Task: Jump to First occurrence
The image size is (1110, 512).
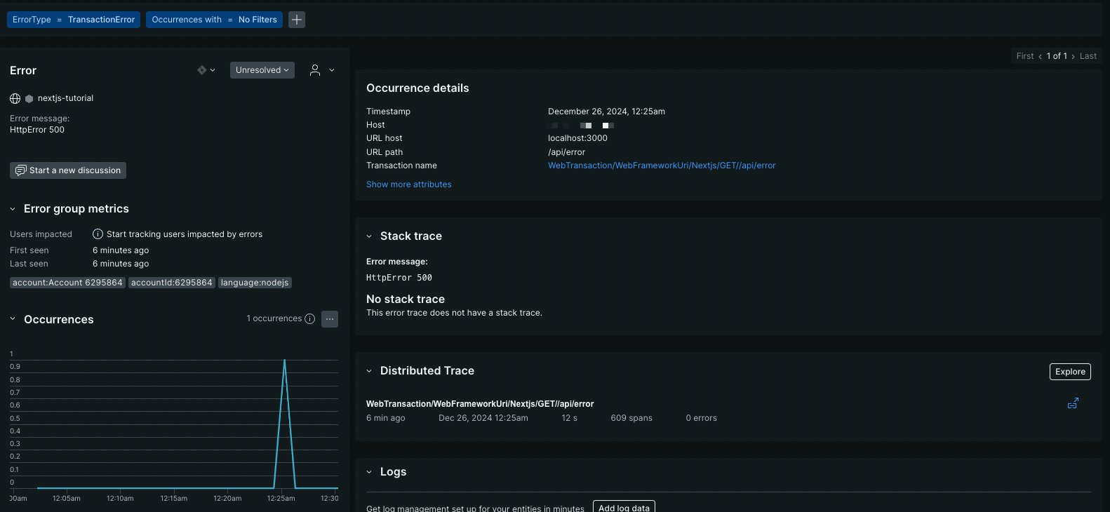Action: [1025, 56]
